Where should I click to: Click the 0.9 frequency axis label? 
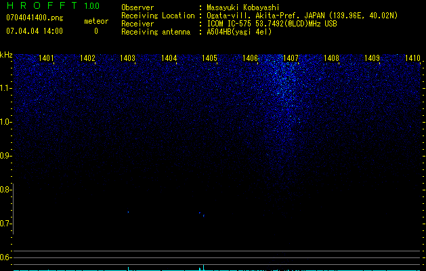(x=5, y=156)
